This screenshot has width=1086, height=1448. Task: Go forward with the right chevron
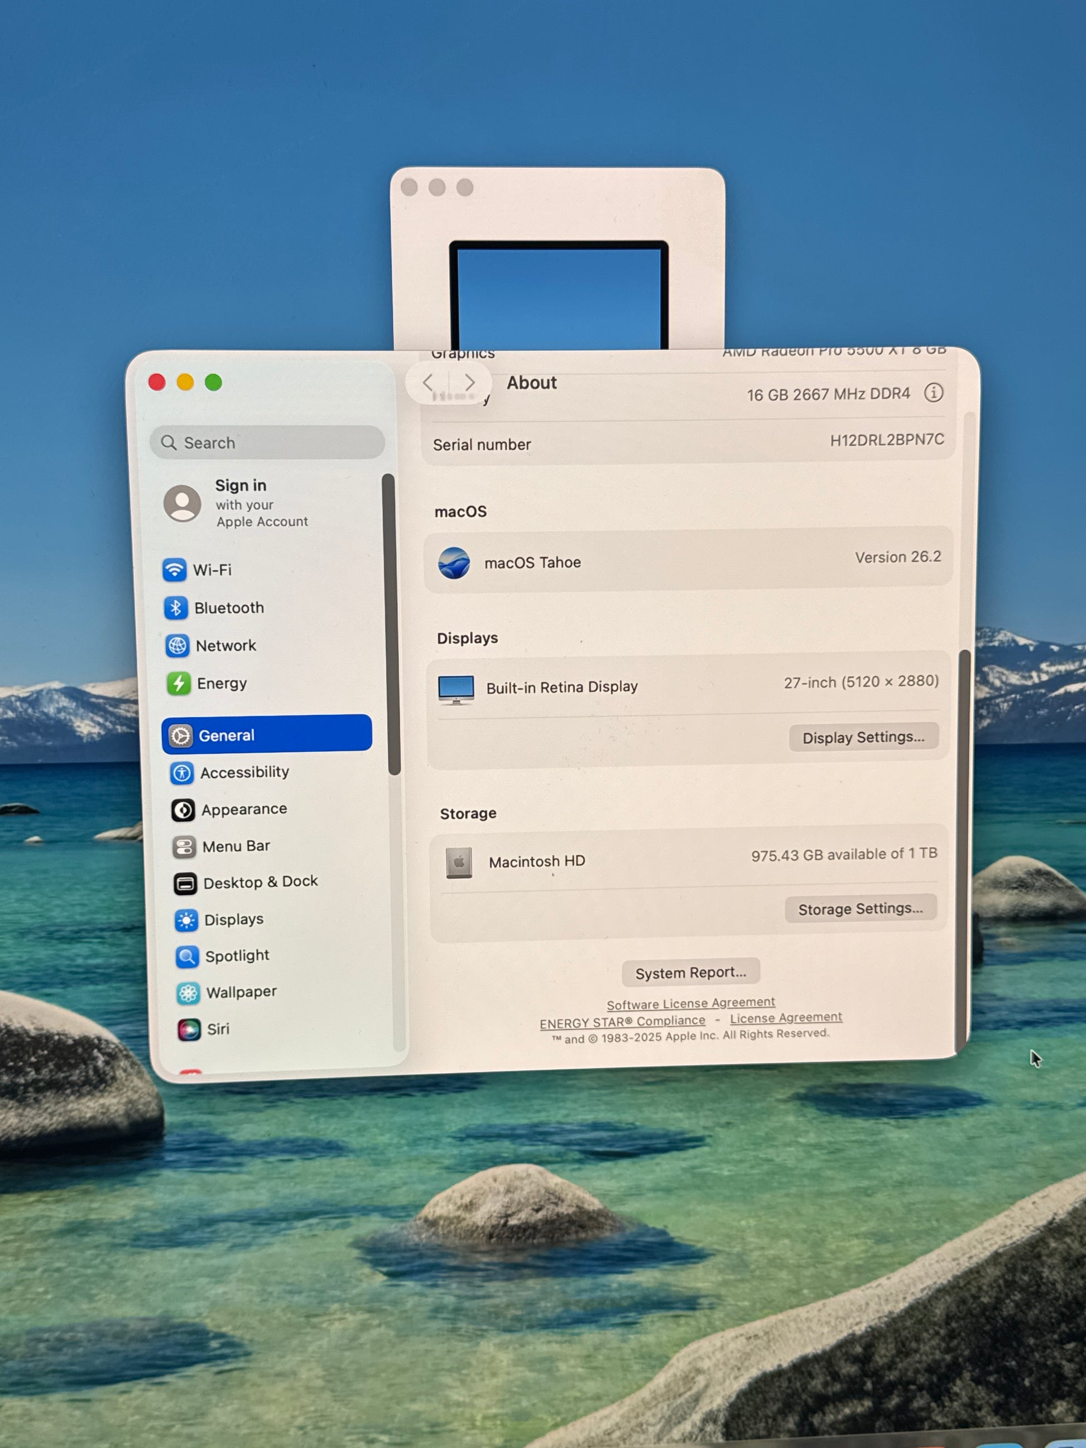(x=469, y=382)
